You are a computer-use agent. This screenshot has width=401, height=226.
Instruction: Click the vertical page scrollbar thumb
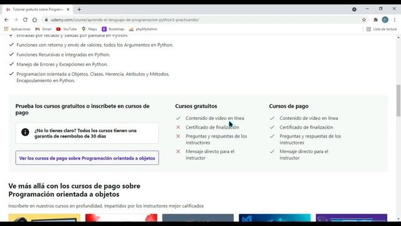(398, 100)
